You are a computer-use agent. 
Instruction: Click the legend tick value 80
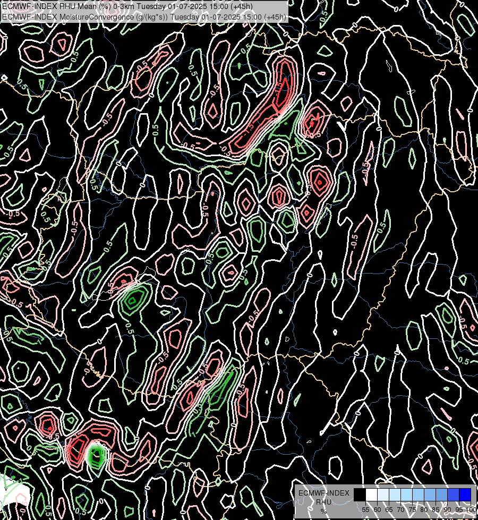pos(424,510)
